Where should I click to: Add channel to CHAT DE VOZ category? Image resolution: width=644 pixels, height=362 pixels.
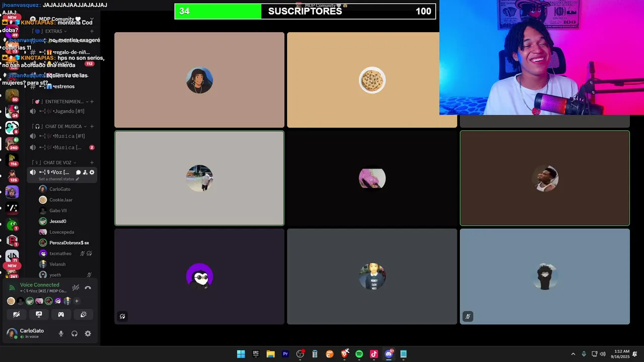(x=92, y=163)
